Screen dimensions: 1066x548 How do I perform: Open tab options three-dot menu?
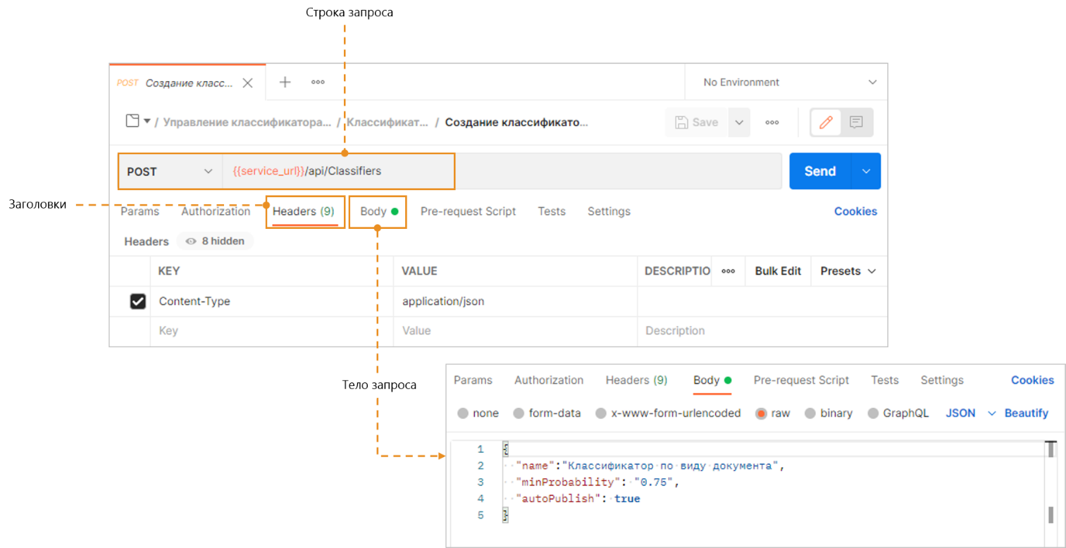pos(318,82)
